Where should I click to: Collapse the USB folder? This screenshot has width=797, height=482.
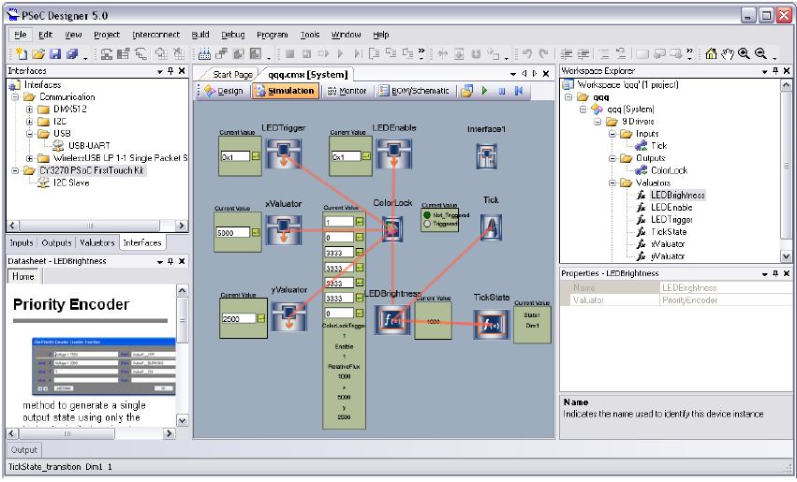[29, 134]
